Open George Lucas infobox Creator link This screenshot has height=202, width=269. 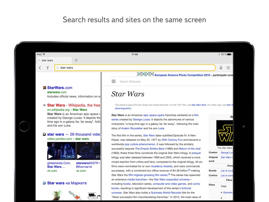[227, 152]
